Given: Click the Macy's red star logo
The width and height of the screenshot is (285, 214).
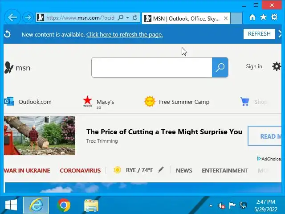Looking at the screenshot, I should [87, 102].
